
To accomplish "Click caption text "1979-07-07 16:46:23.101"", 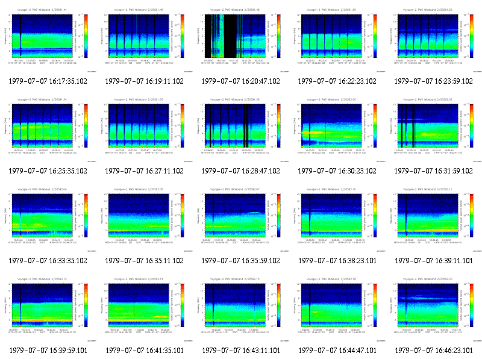I will [x=434, y=351].
